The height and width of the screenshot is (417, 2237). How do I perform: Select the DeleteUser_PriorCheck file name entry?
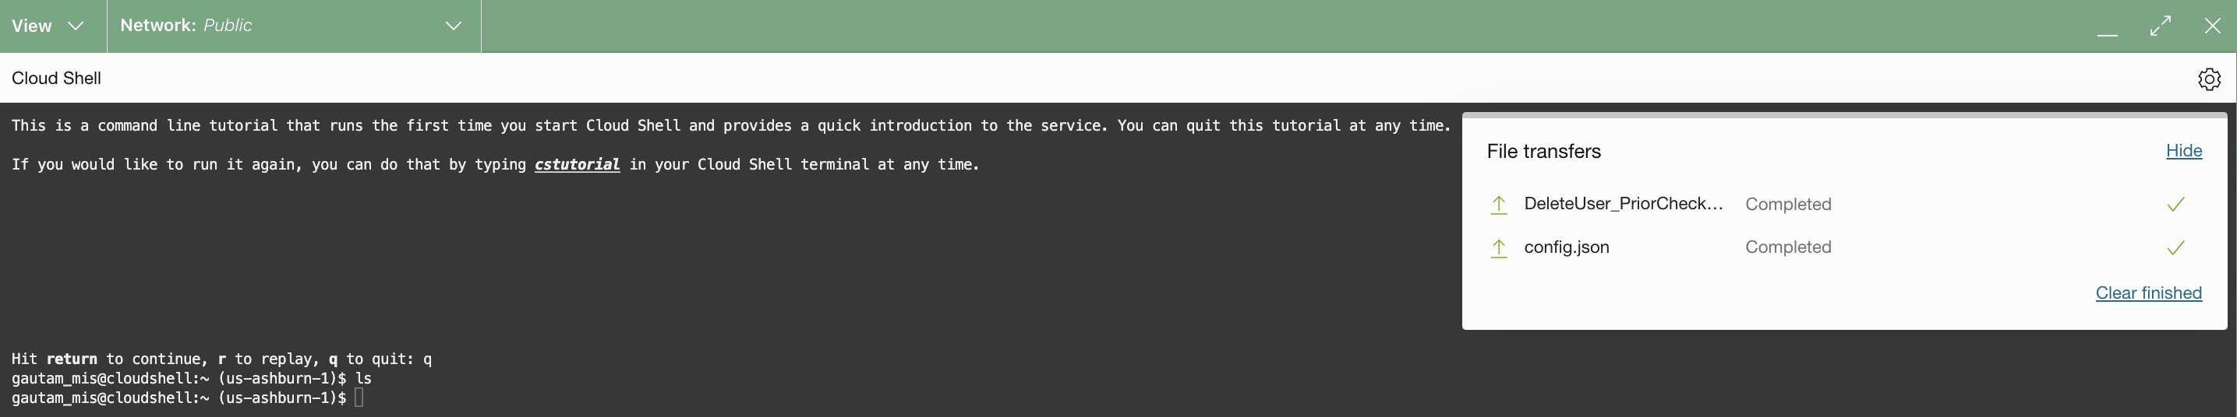tap(1623, 204)
